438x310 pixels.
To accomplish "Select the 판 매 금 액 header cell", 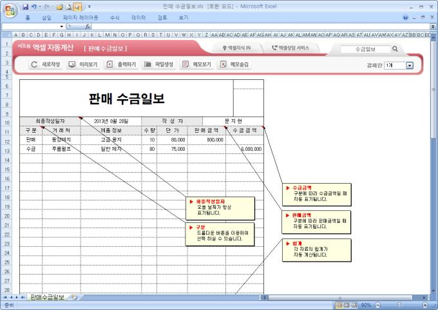I will (x=206, y=131).
